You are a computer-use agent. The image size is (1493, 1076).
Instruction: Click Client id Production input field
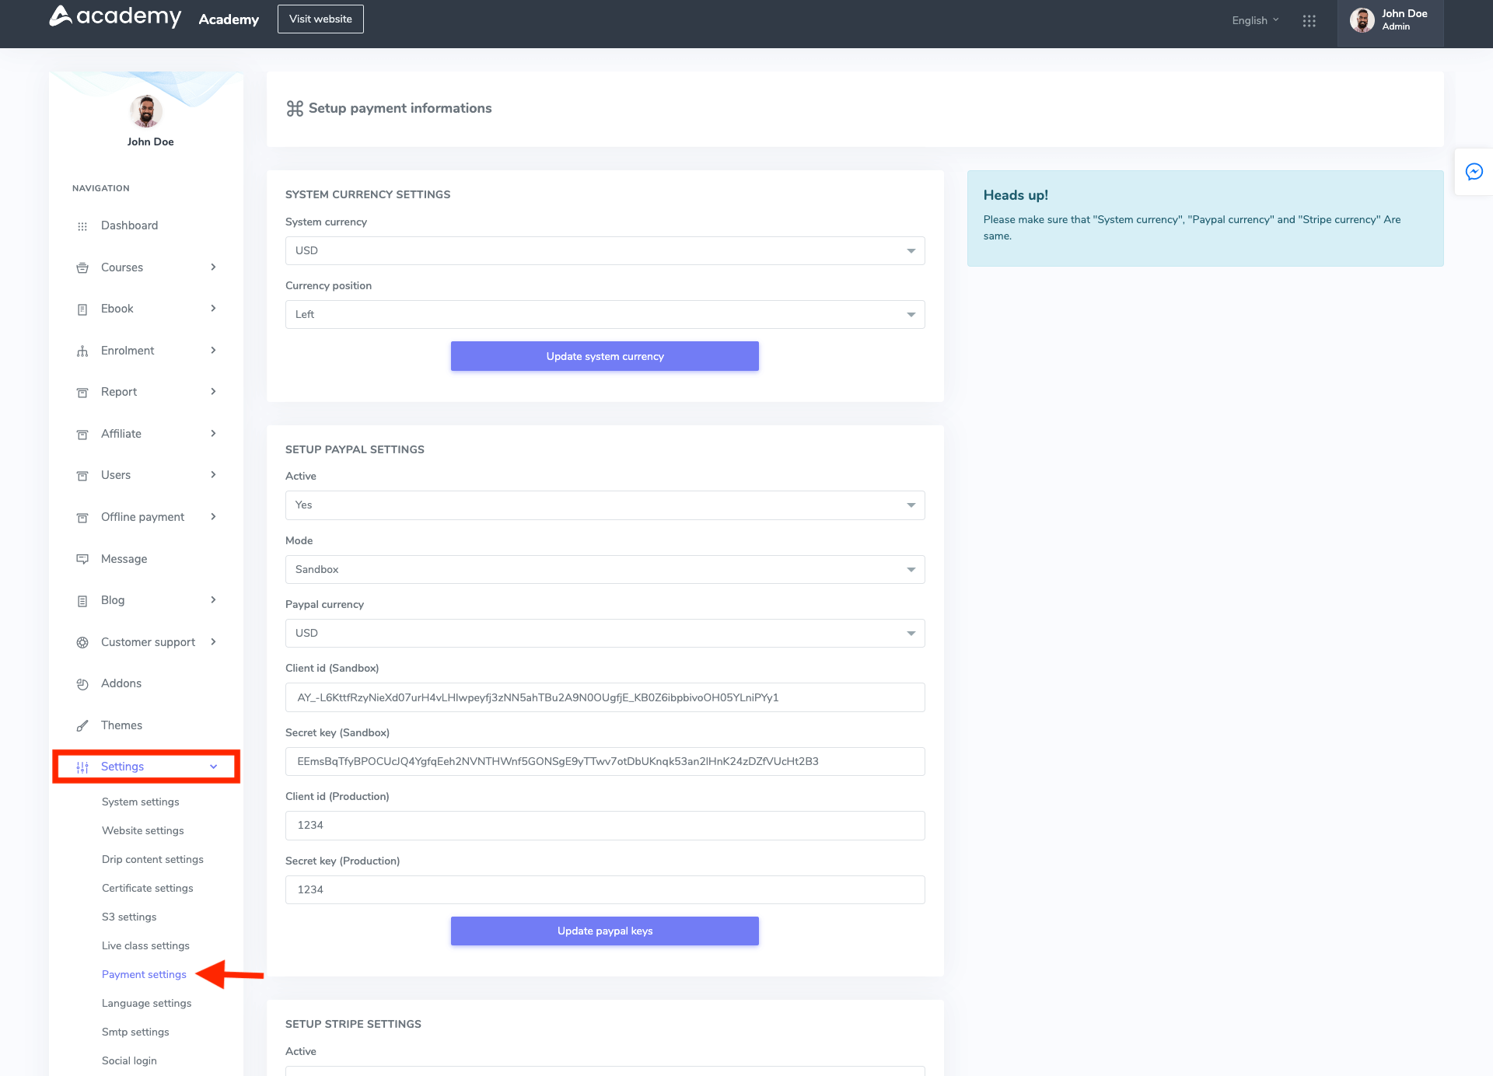(605, 824)
